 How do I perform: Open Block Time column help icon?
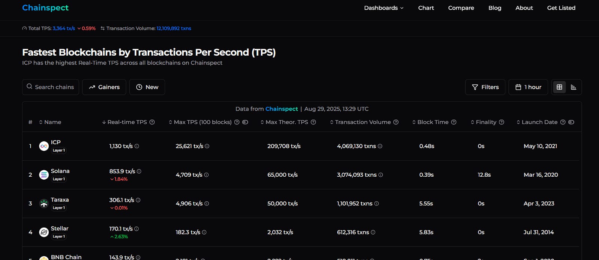pos(454,122)
